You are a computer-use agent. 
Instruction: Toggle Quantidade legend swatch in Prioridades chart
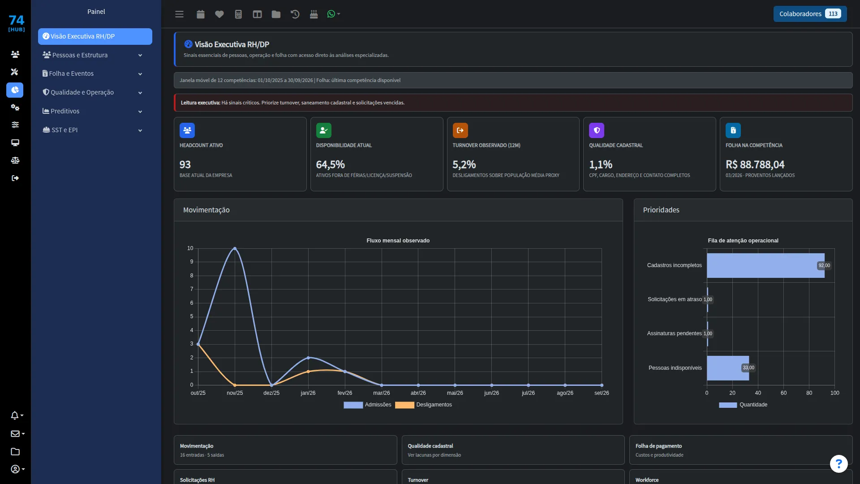point(728,405)
